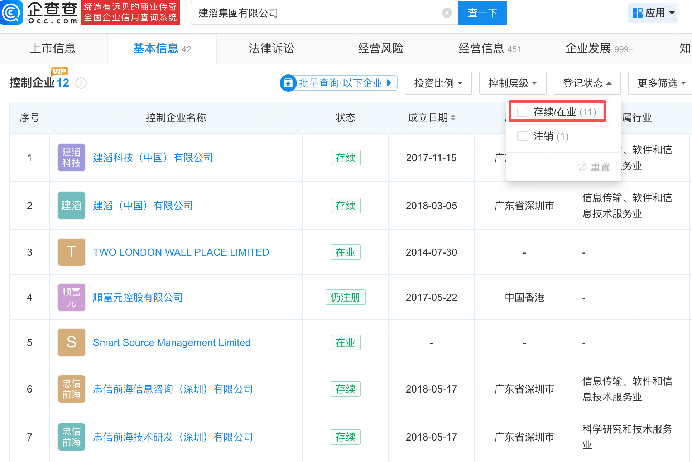692x462 pixels.
Task: Click the 仍注册 status tag in row 4
Action: click(346, 297)
